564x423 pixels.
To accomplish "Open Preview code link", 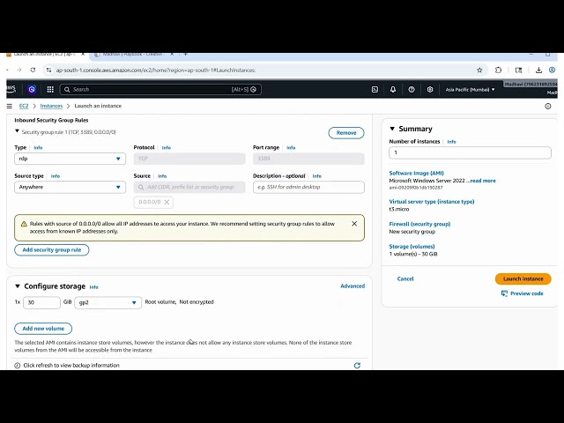I will [523, 293].
